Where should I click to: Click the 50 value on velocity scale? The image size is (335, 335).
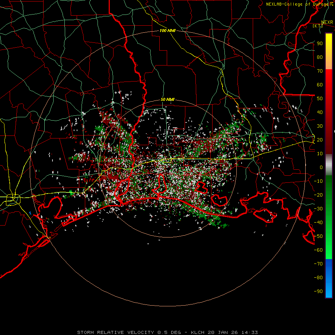coord(320,99)
